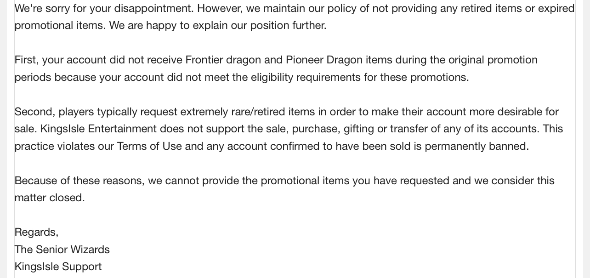Click the "We're sorry for your disappointment" sentence
Viewport: 590px width, 278px height.
click(104, 8)
